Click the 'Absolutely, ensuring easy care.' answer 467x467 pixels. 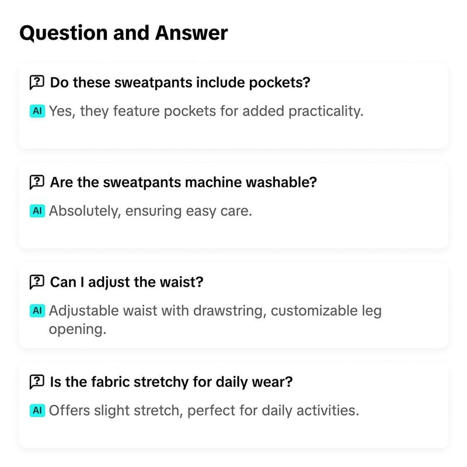151,211
